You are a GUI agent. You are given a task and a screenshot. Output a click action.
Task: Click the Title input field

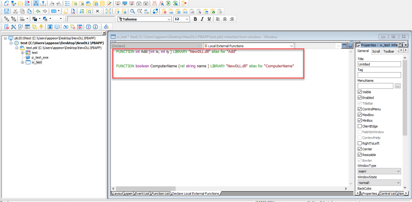point(379,64)
